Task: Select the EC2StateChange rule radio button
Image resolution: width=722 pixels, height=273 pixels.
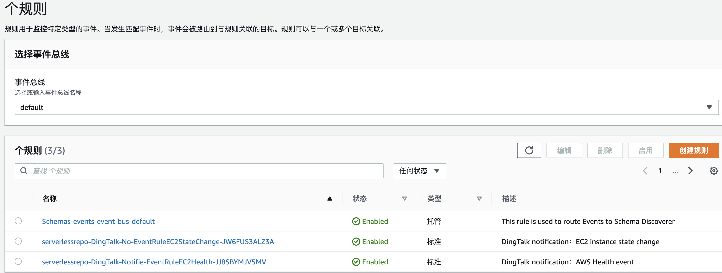Action: click(18, 241)
